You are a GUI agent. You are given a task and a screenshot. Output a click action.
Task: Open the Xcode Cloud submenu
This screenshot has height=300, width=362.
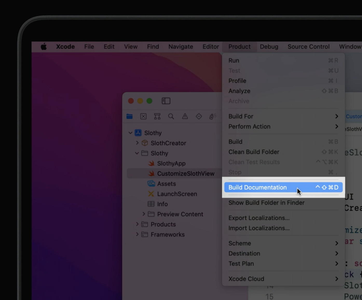(283, 279)
